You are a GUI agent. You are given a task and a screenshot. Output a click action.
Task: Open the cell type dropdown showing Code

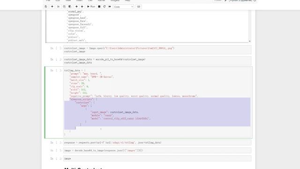pos(123,7)
